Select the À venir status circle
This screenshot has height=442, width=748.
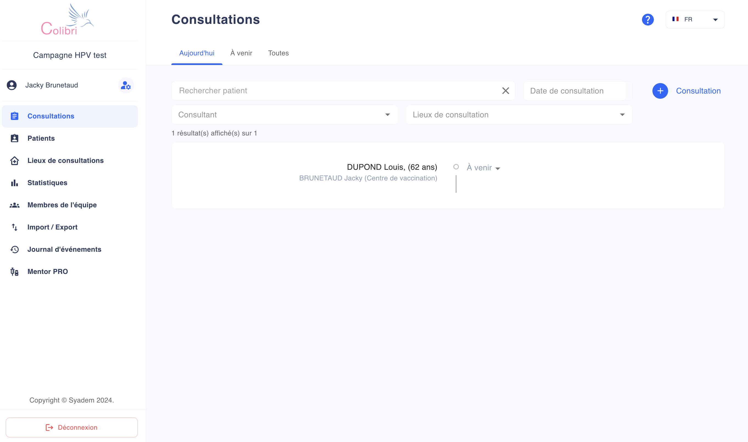click(x=456, y=167)
